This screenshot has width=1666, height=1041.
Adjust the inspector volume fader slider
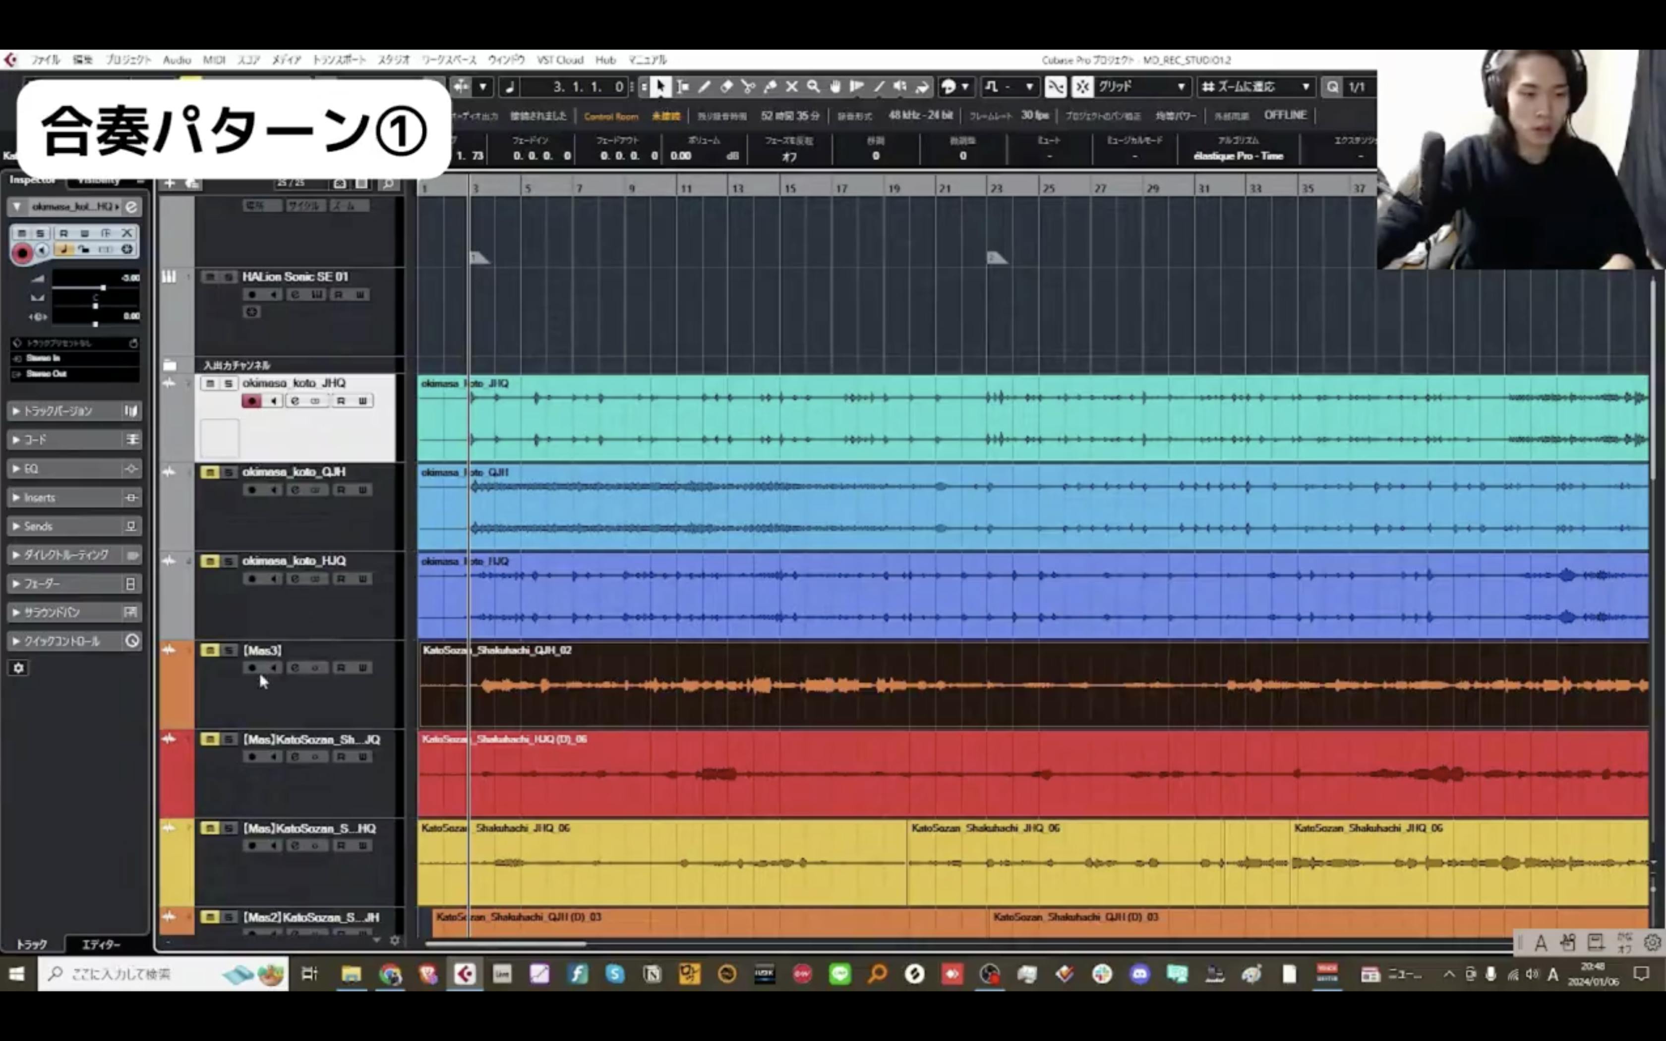click(103, 287)
